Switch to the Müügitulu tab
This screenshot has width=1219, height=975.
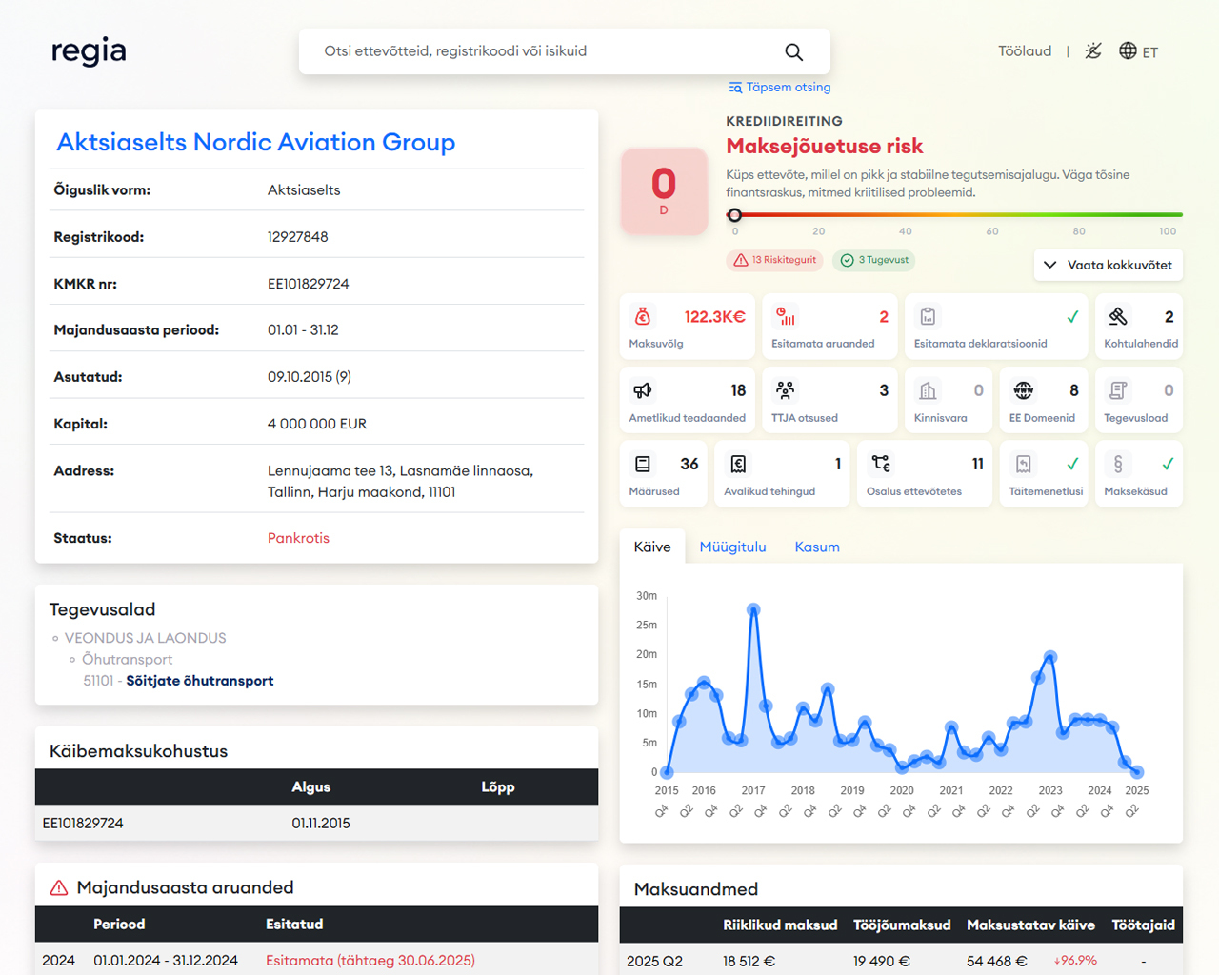pyautogui.click(x=732, y=547)
